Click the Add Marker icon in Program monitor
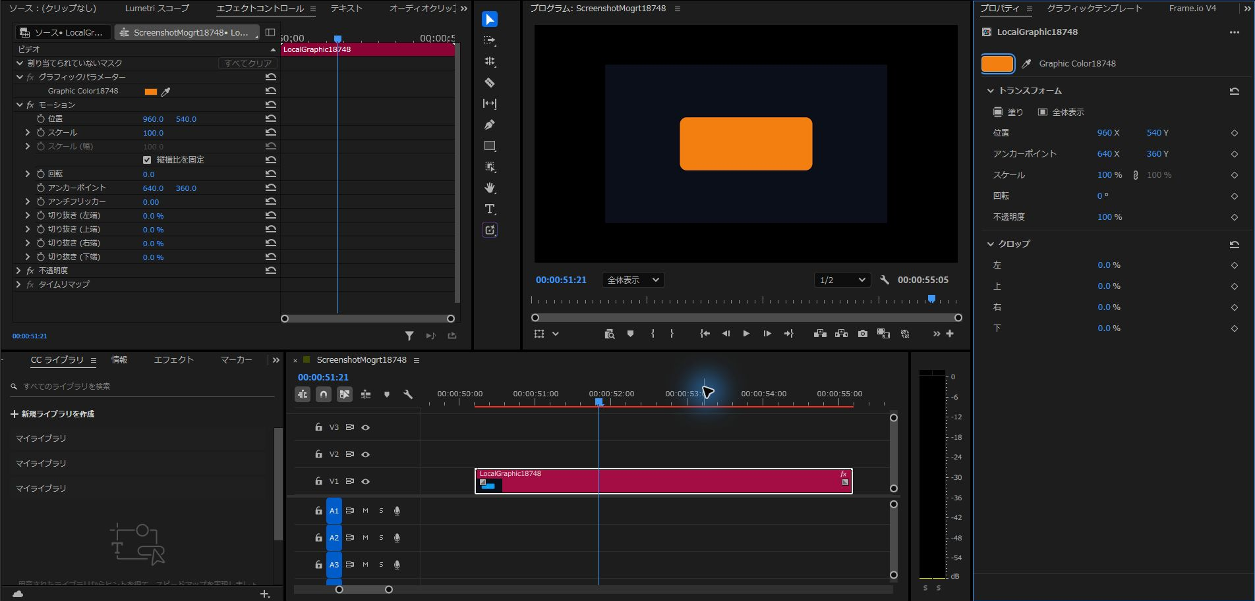The height and width of the screenshot is (601, 1255). (x=630, y=334)
